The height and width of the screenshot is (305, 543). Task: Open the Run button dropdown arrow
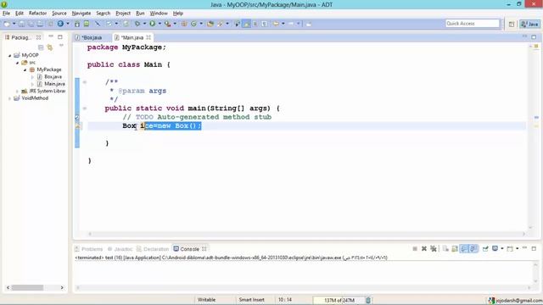click(160, 24)
